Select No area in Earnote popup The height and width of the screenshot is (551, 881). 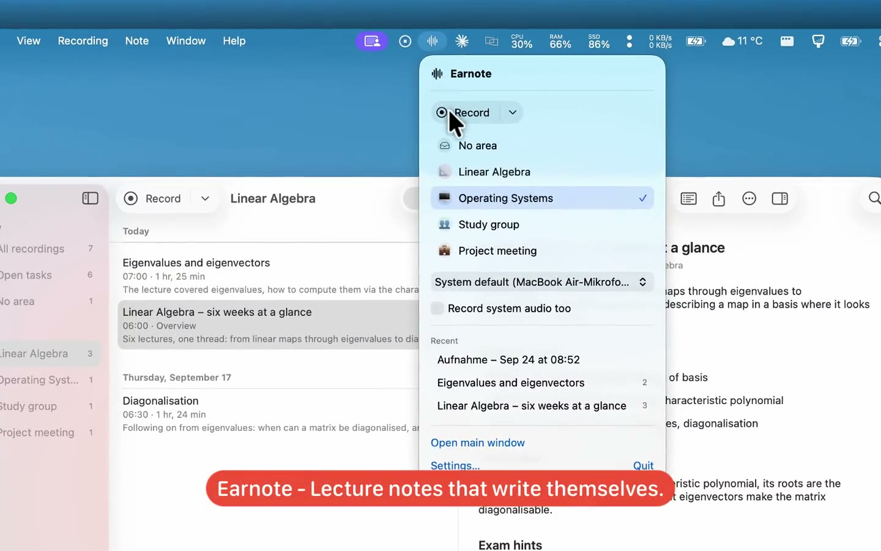542,146
